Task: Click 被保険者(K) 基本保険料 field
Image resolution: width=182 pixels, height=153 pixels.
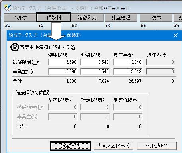Action: click(63, 107)
